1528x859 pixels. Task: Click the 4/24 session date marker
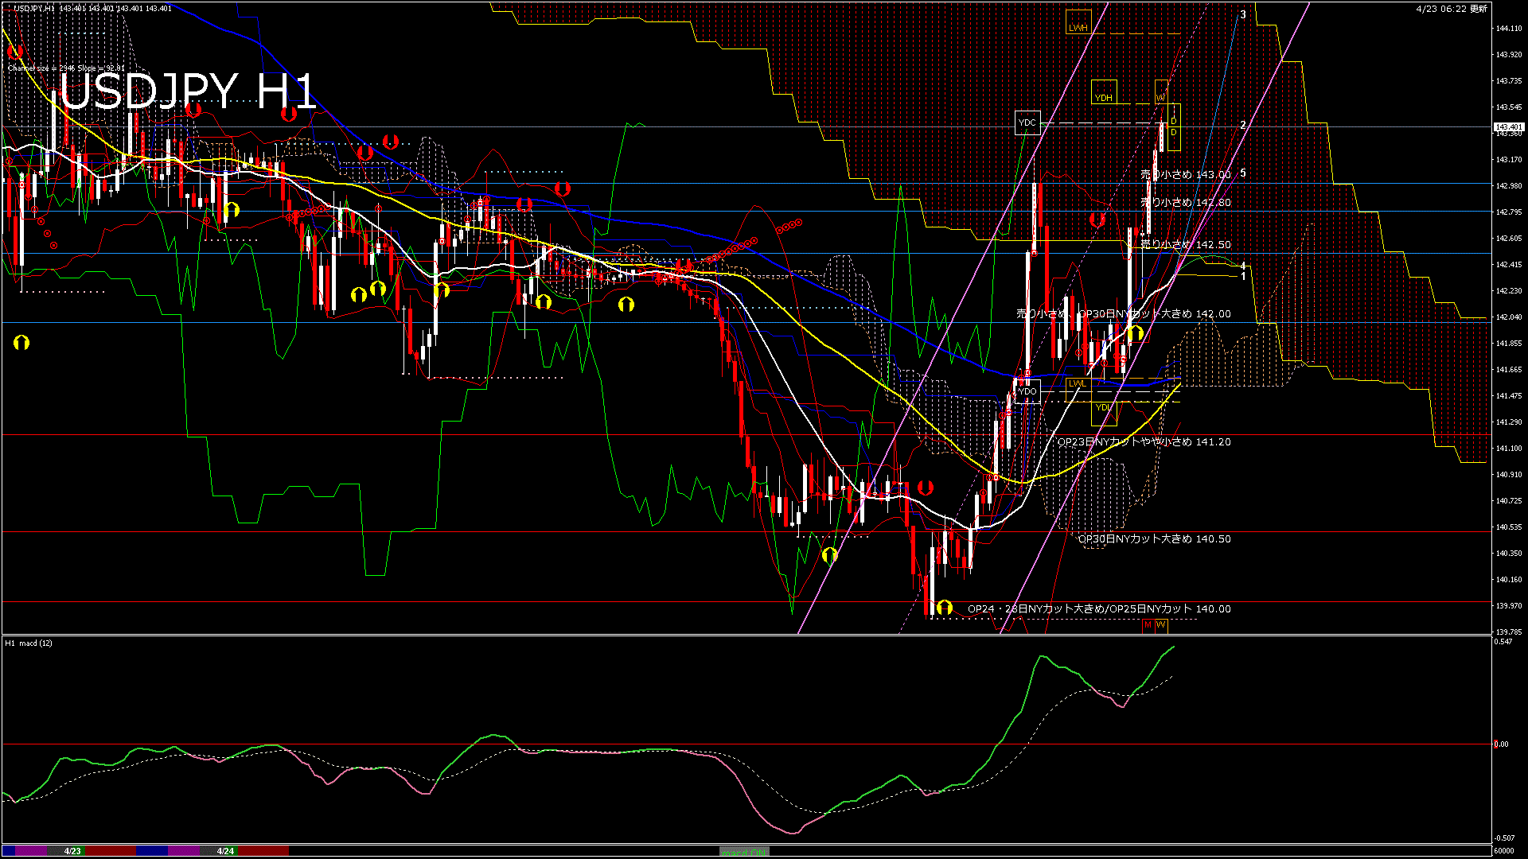226,851
